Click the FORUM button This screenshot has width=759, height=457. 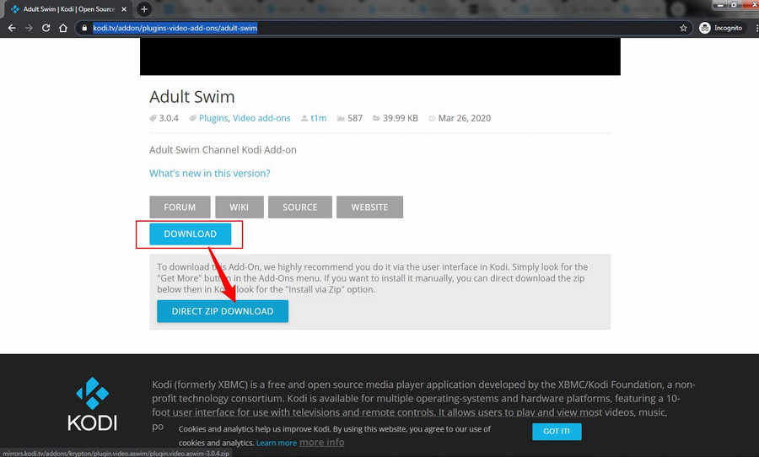click(x=180, y=207)
